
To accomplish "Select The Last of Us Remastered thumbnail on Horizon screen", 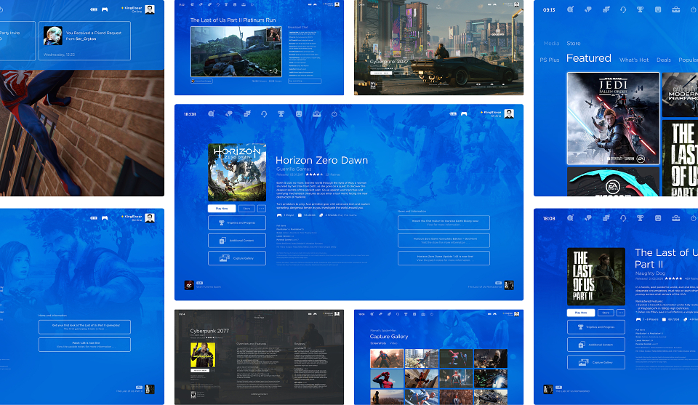I will (x=509, y=285).
